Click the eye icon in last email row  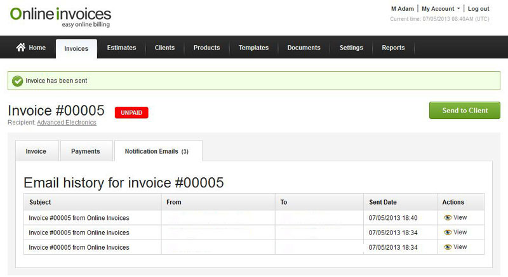(x=448, y=247)
